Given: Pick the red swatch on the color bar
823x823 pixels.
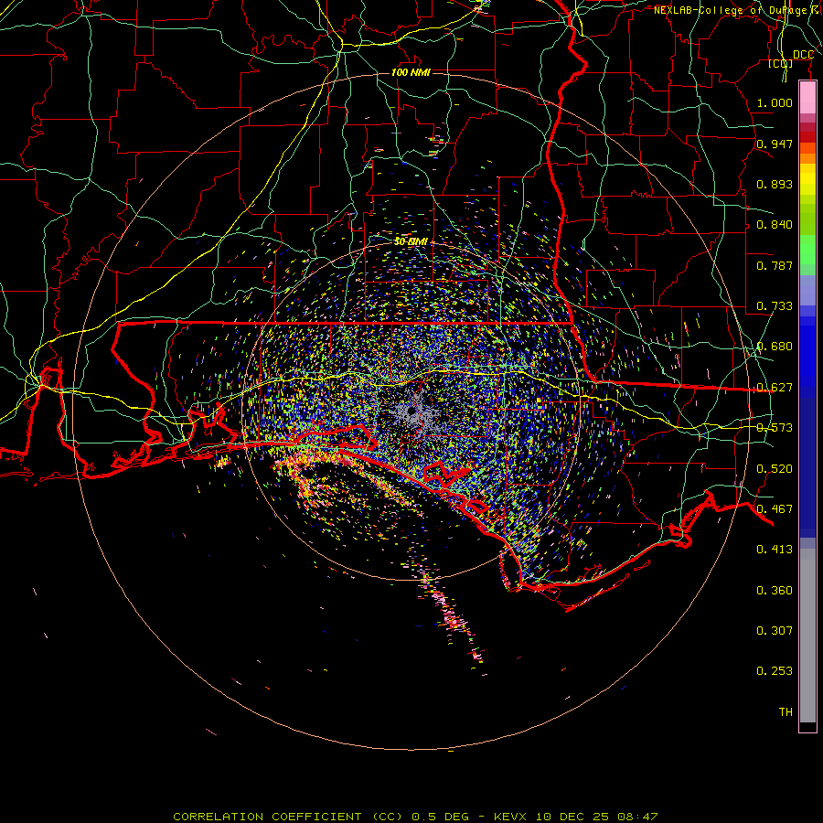Looking at the screenshot, I should coord(807,137).
